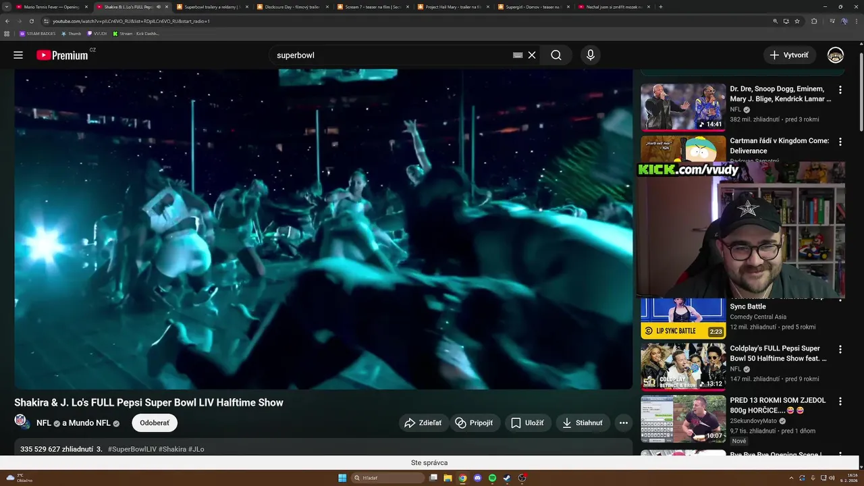
Task: Open Stream - Kick Dashboard bookmark
Action: 136,33
